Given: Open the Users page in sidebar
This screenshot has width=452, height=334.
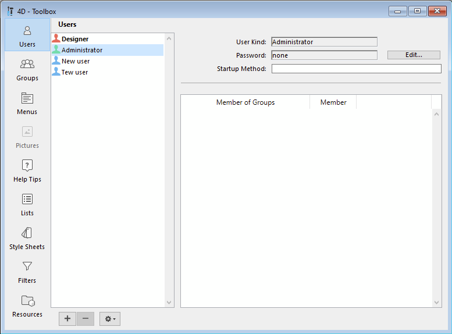Looking at the screenshot, I should (27, 35).
